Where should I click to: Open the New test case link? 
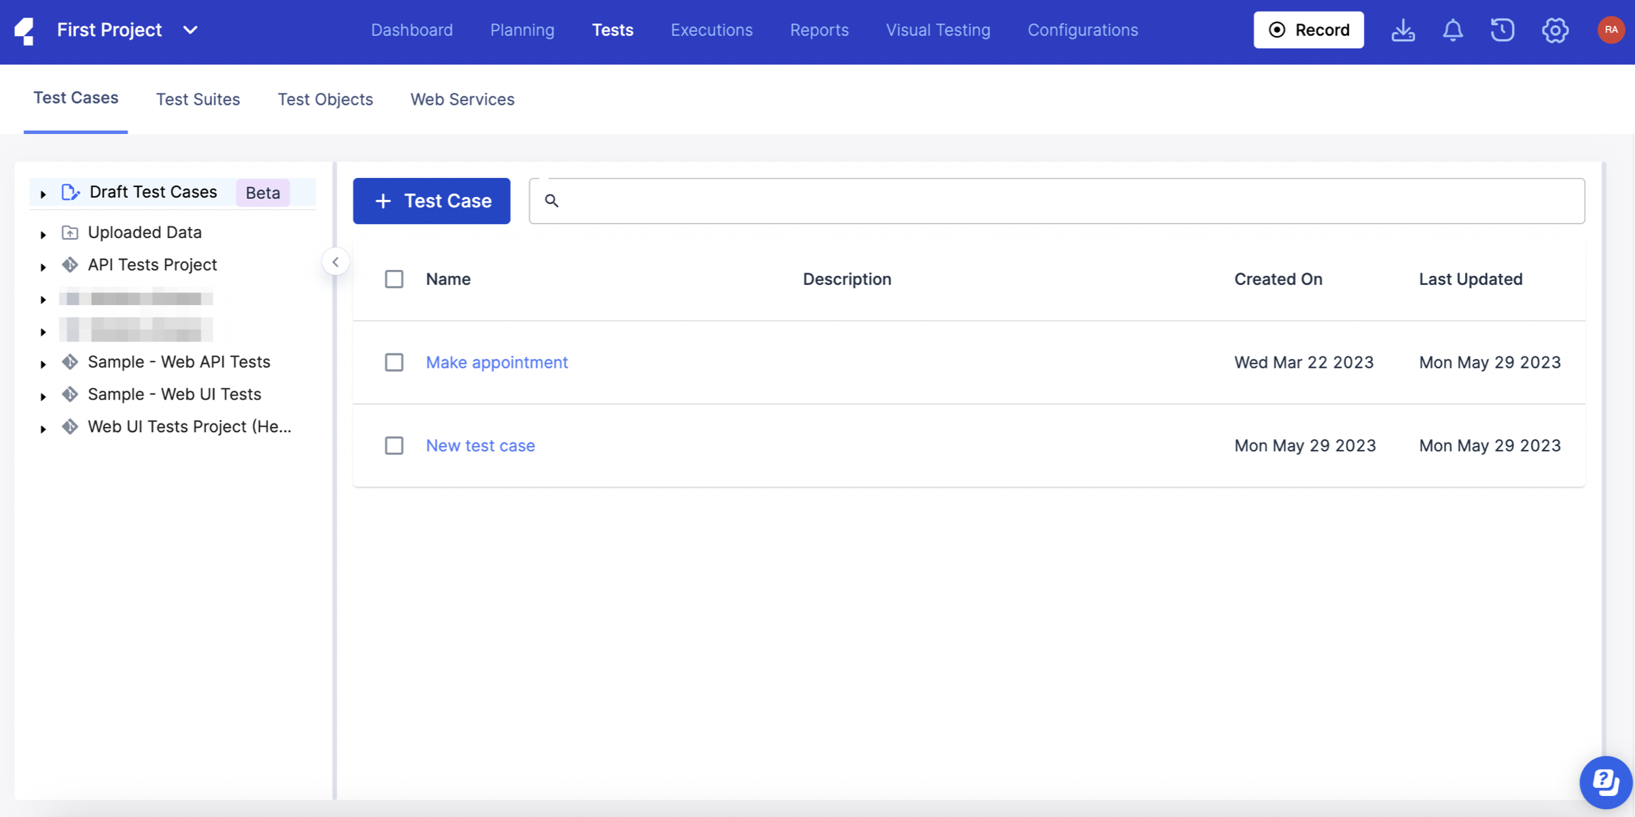(x=480, y=445)
